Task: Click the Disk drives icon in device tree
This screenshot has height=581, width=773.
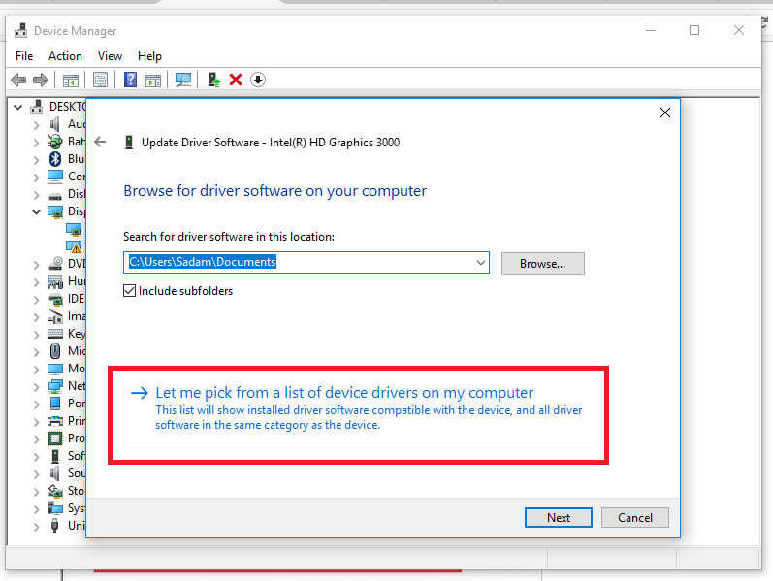Action: 55,195
